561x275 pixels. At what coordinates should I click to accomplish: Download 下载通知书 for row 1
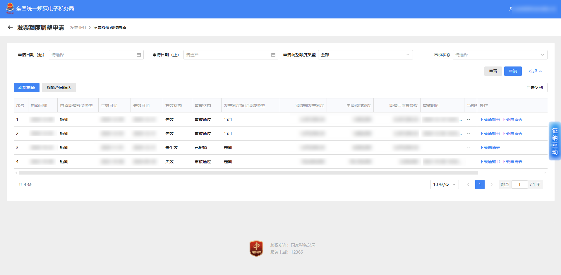(x=490, y=119)
